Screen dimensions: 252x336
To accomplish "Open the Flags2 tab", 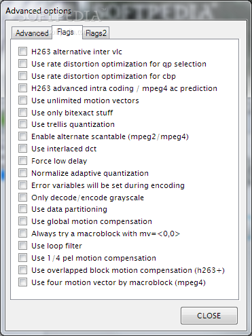I will point(96,33).
